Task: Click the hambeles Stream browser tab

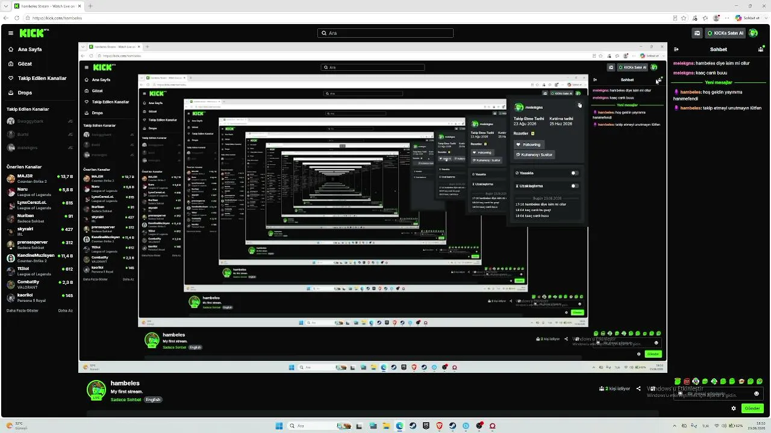Action: [x=48, y=6]
